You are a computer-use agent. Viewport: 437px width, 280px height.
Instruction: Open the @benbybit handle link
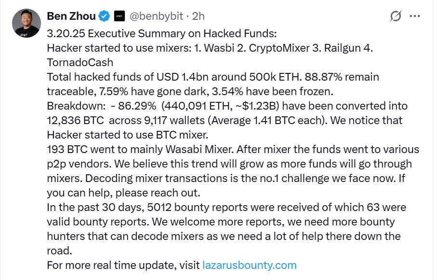pos(157,16)
